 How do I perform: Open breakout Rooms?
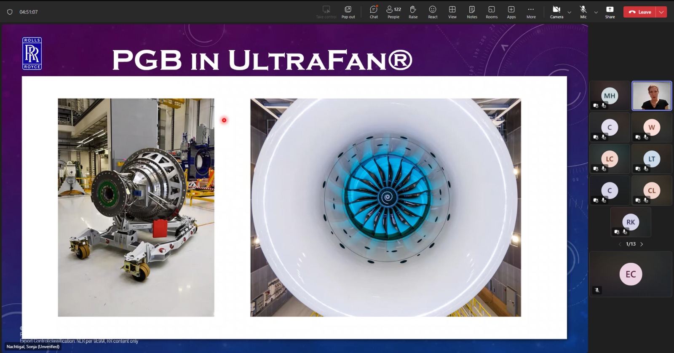(x=492, y=12)
